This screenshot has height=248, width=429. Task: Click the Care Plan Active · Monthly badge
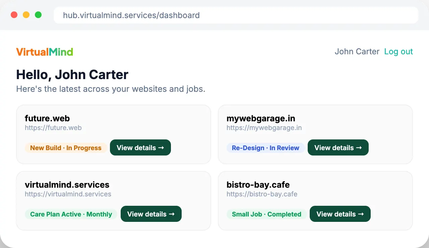(x=71, y=214)
